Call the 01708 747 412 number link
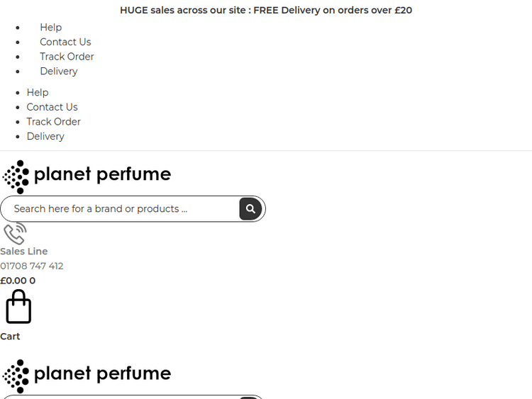The width and height of the screenshot is (532, 399). point(32,266)
